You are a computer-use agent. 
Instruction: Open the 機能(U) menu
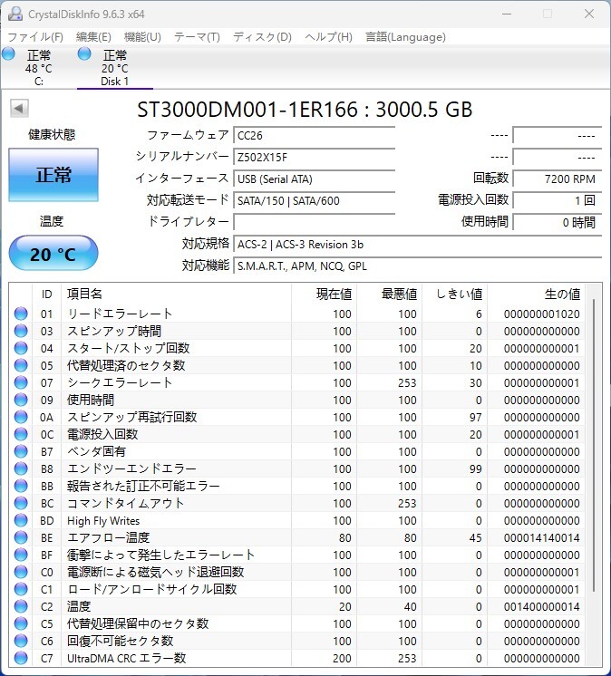(142, 37)
